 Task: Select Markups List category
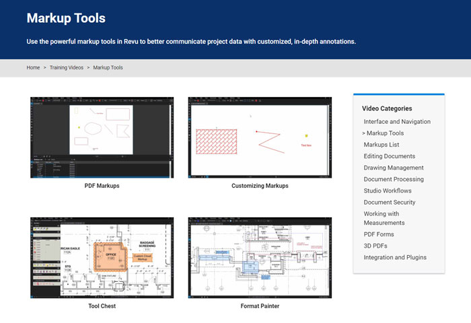[x=382, y=145]
